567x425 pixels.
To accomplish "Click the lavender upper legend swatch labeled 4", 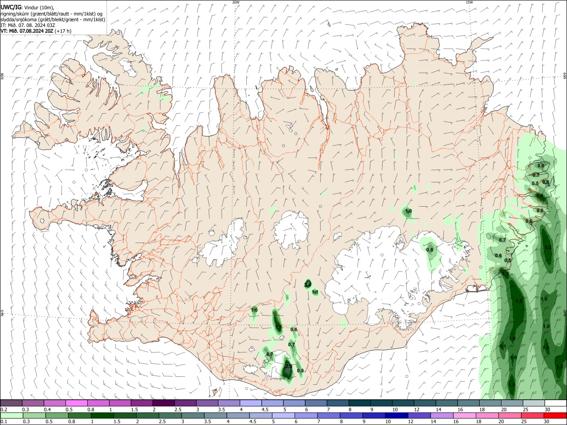I will coord(251,403).
